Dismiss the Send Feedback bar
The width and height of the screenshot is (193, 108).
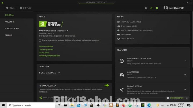click(187, 98)
